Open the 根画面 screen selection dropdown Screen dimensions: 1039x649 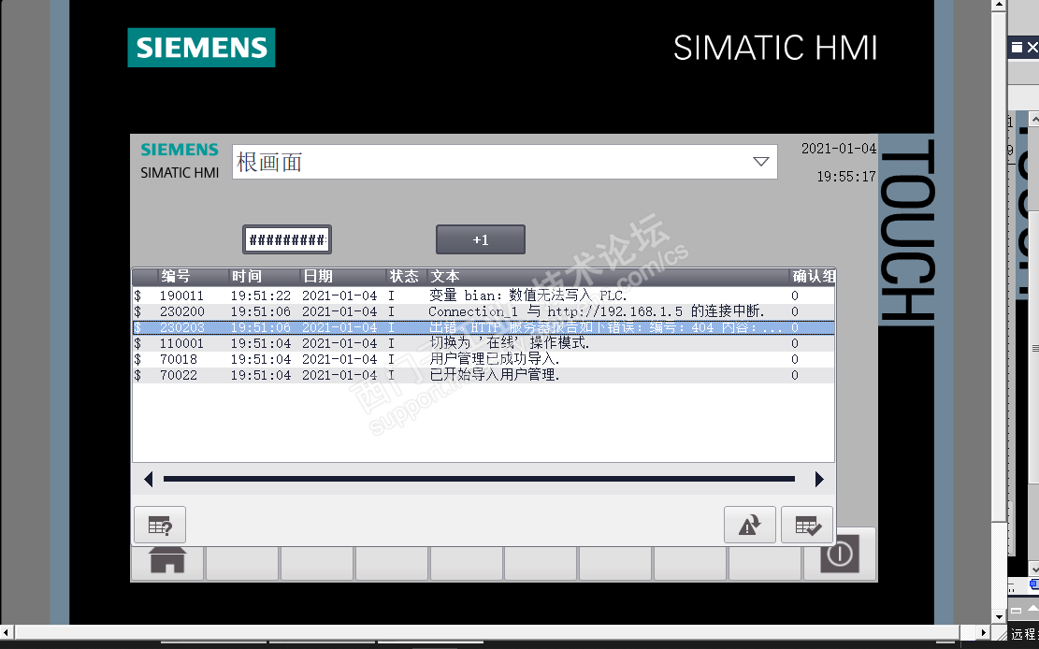click(504, 162)
